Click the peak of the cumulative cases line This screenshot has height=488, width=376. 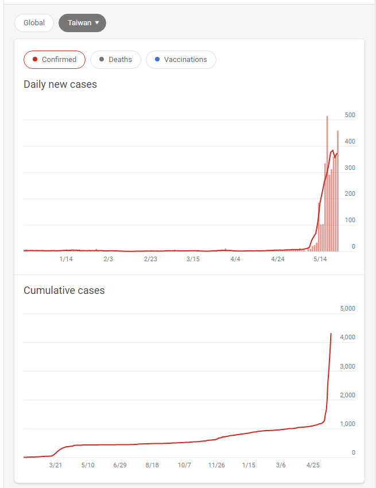(x=331, y=334)
